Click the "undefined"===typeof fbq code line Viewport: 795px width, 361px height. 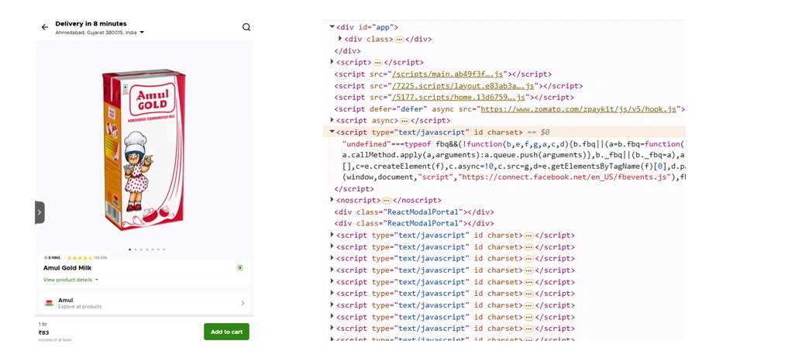pyautogui.click(x=514, y=143)
